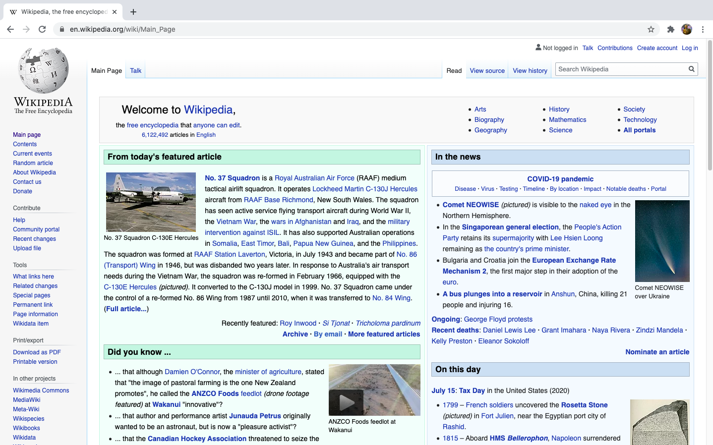Open the Full article... link
This screenshot has height=445, width=713.
[x=126, y=309]
